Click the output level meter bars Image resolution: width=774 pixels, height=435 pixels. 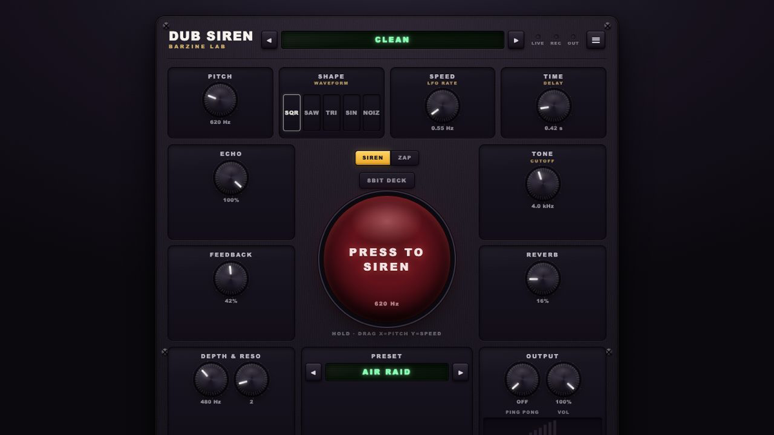pyautogui.click(x=542, y=427)
